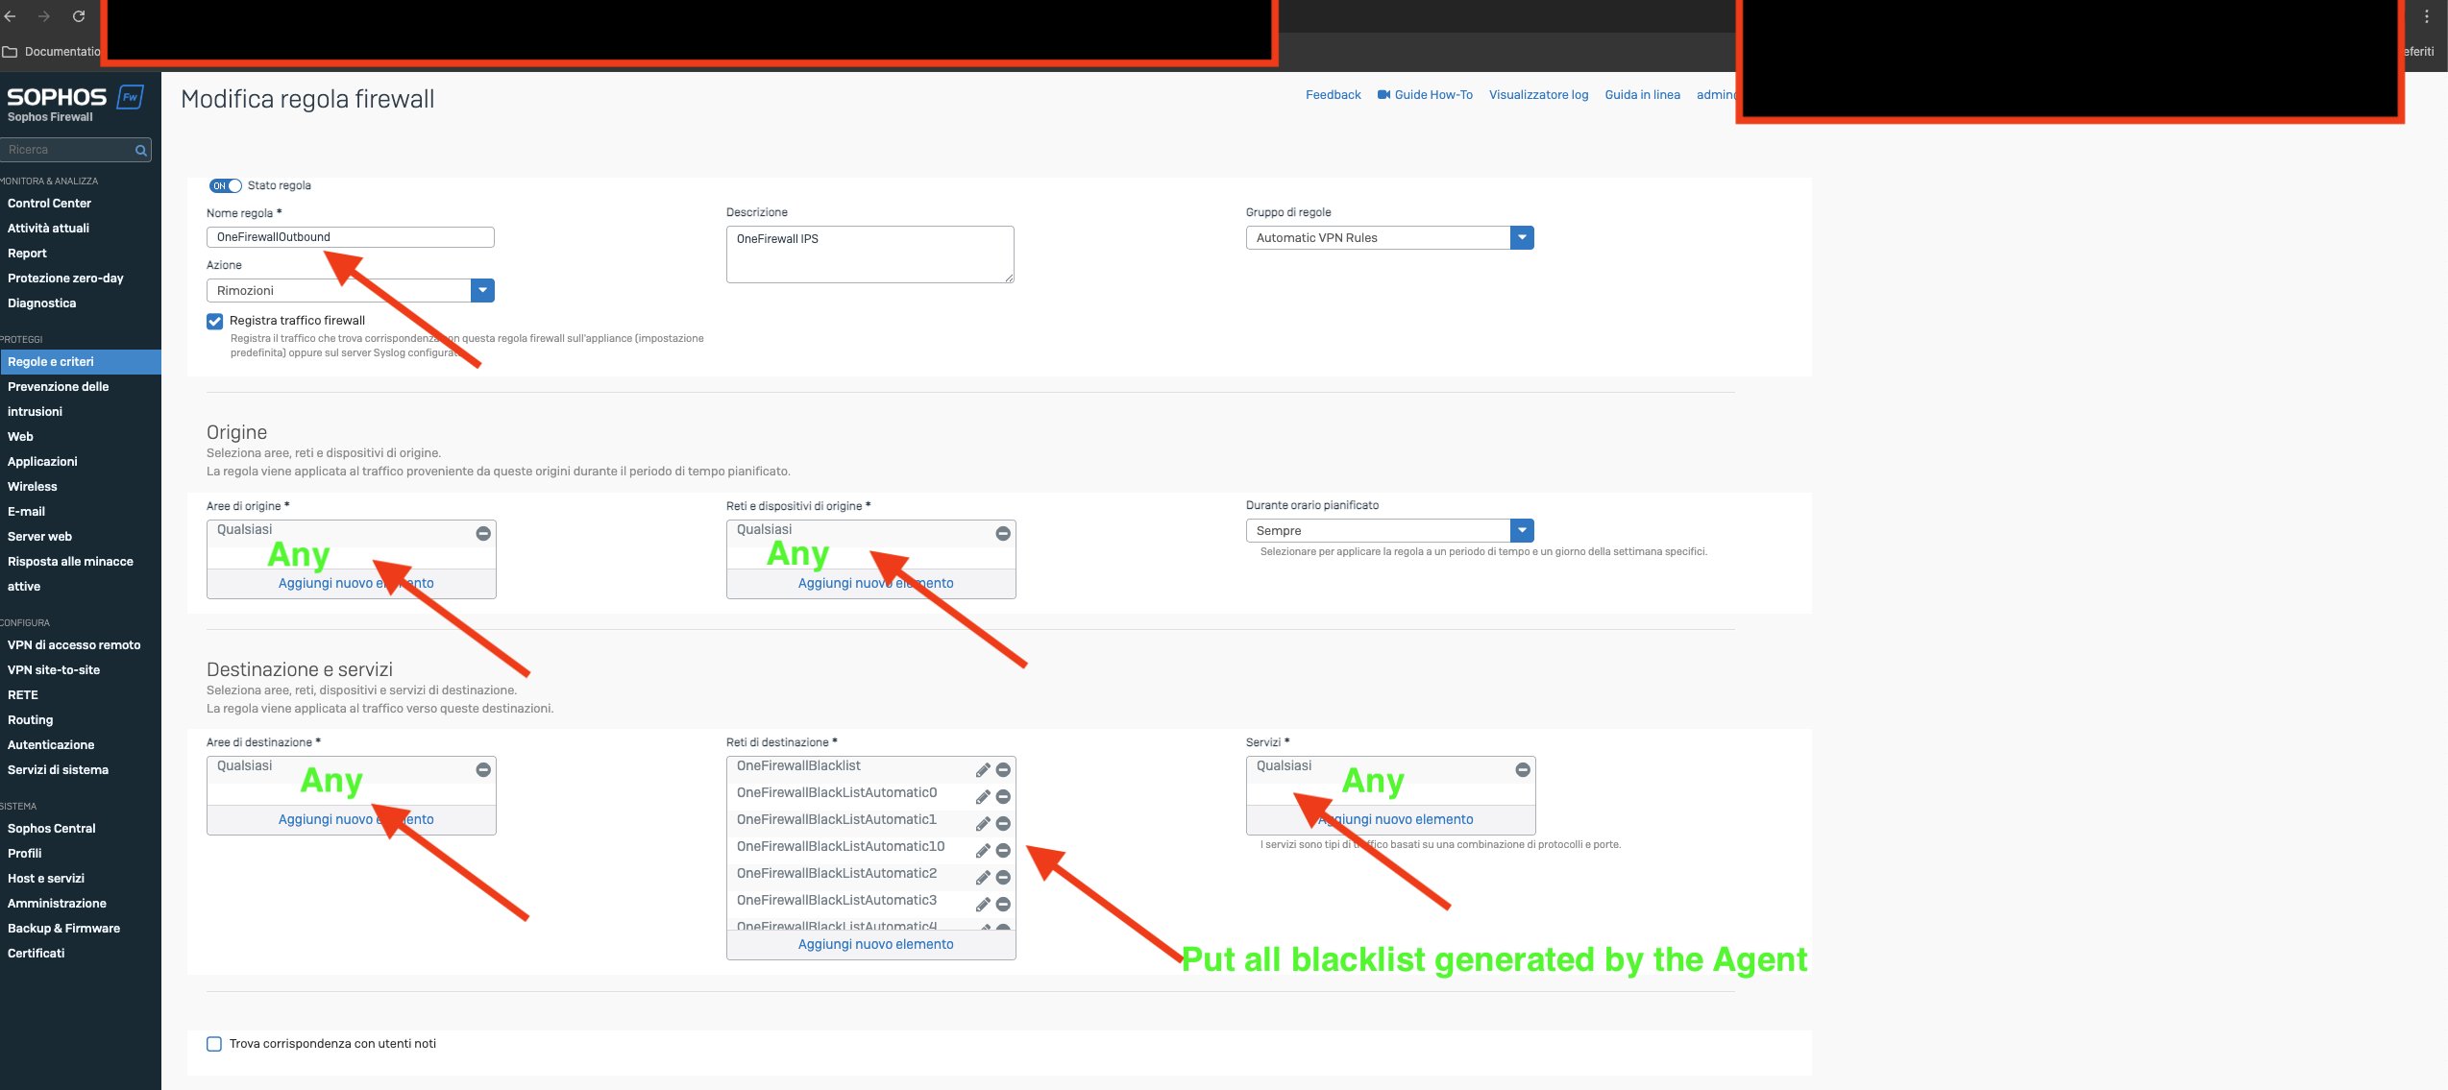Uncheck Registra traffico firewall
This screenshot has height=1090, width=2448.
click(x=215, y=321)
